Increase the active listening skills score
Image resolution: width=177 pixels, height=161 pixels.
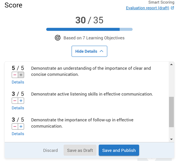point(21,101)
